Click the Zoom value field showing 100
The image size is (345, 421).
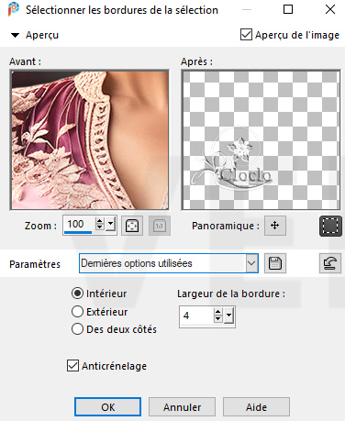(79, 225)
